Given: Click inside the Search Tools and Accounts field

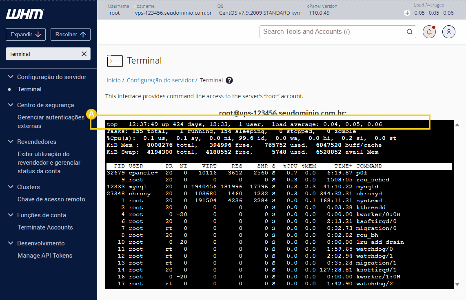Looking at the screenshot, I should (326, 31).
